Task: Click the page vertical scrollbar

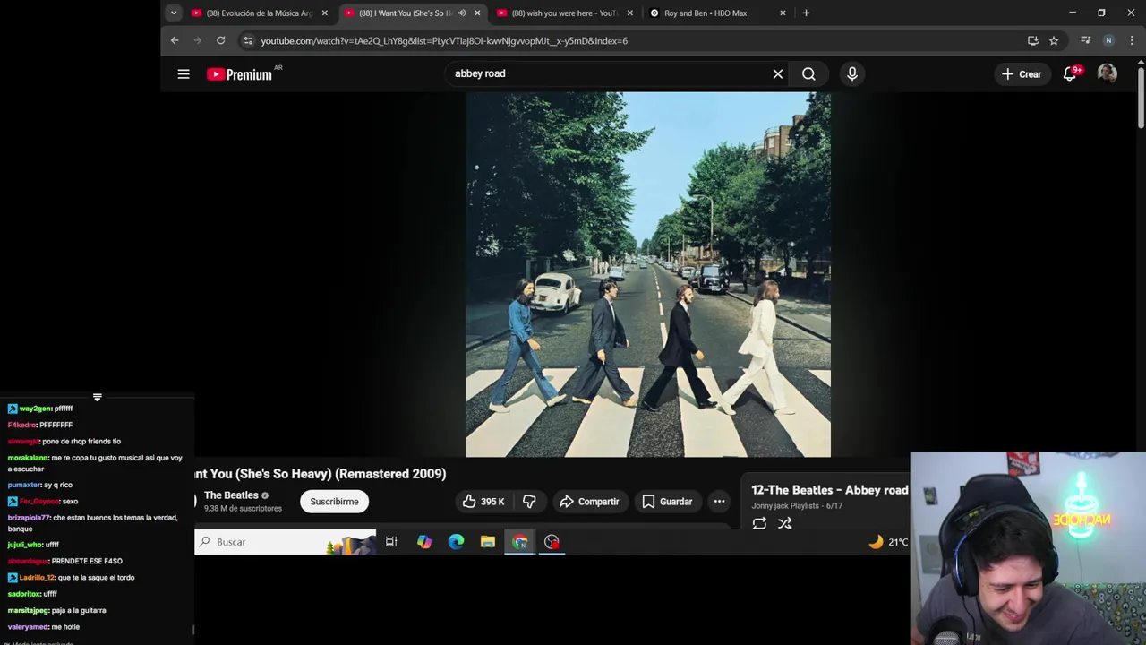Action: pos(1141,99)
